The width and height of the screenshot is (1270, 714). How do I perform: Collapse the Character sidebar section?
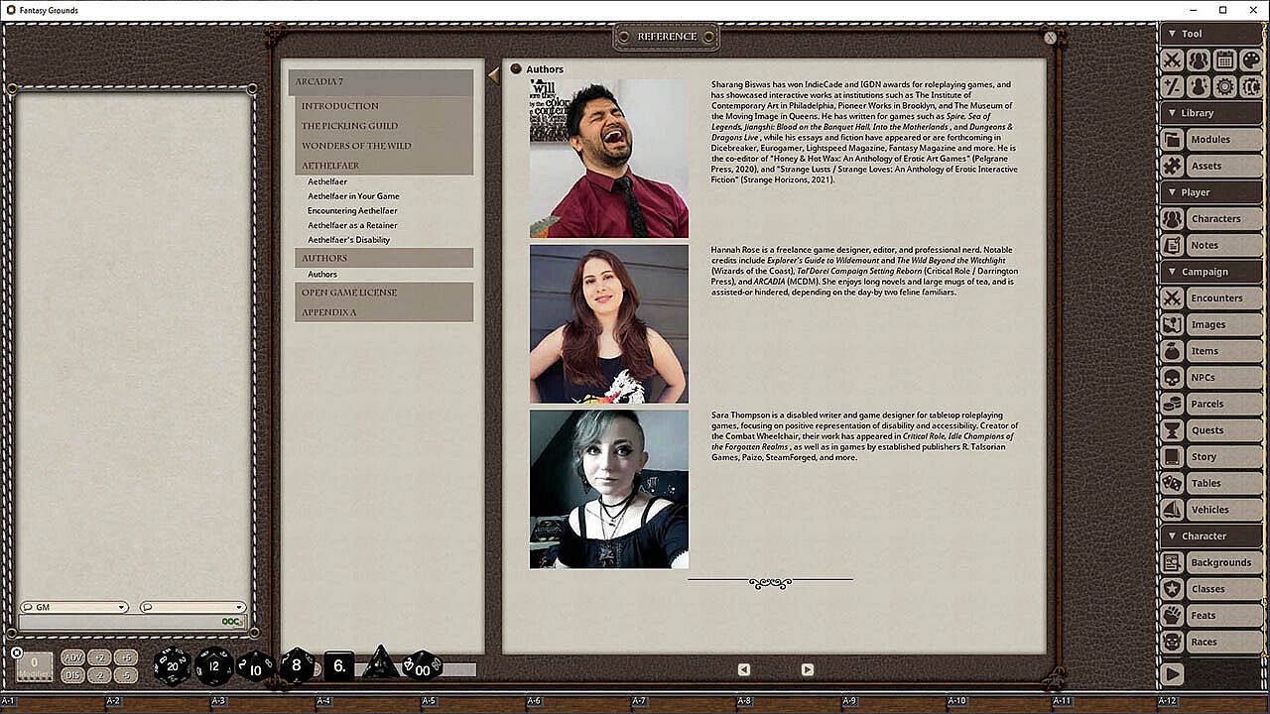pos(1211,536)
